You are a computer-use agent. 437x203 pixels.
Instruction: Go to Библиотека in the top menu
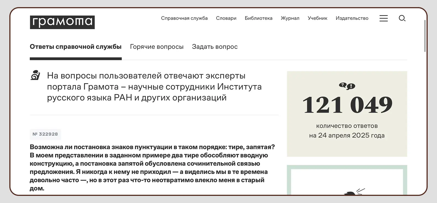tap(258, 18)
